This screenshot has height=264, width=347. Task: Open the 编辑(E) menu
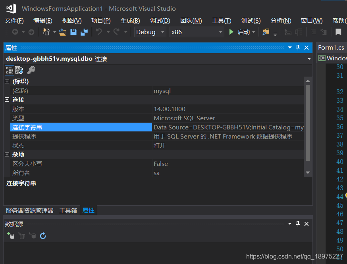(x=43, y=21)
